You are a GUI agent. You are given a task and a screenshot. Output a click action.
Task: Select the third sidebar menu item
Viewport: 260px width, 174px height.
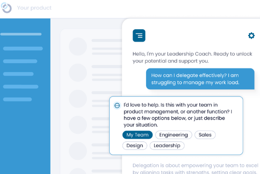point(18,74)
